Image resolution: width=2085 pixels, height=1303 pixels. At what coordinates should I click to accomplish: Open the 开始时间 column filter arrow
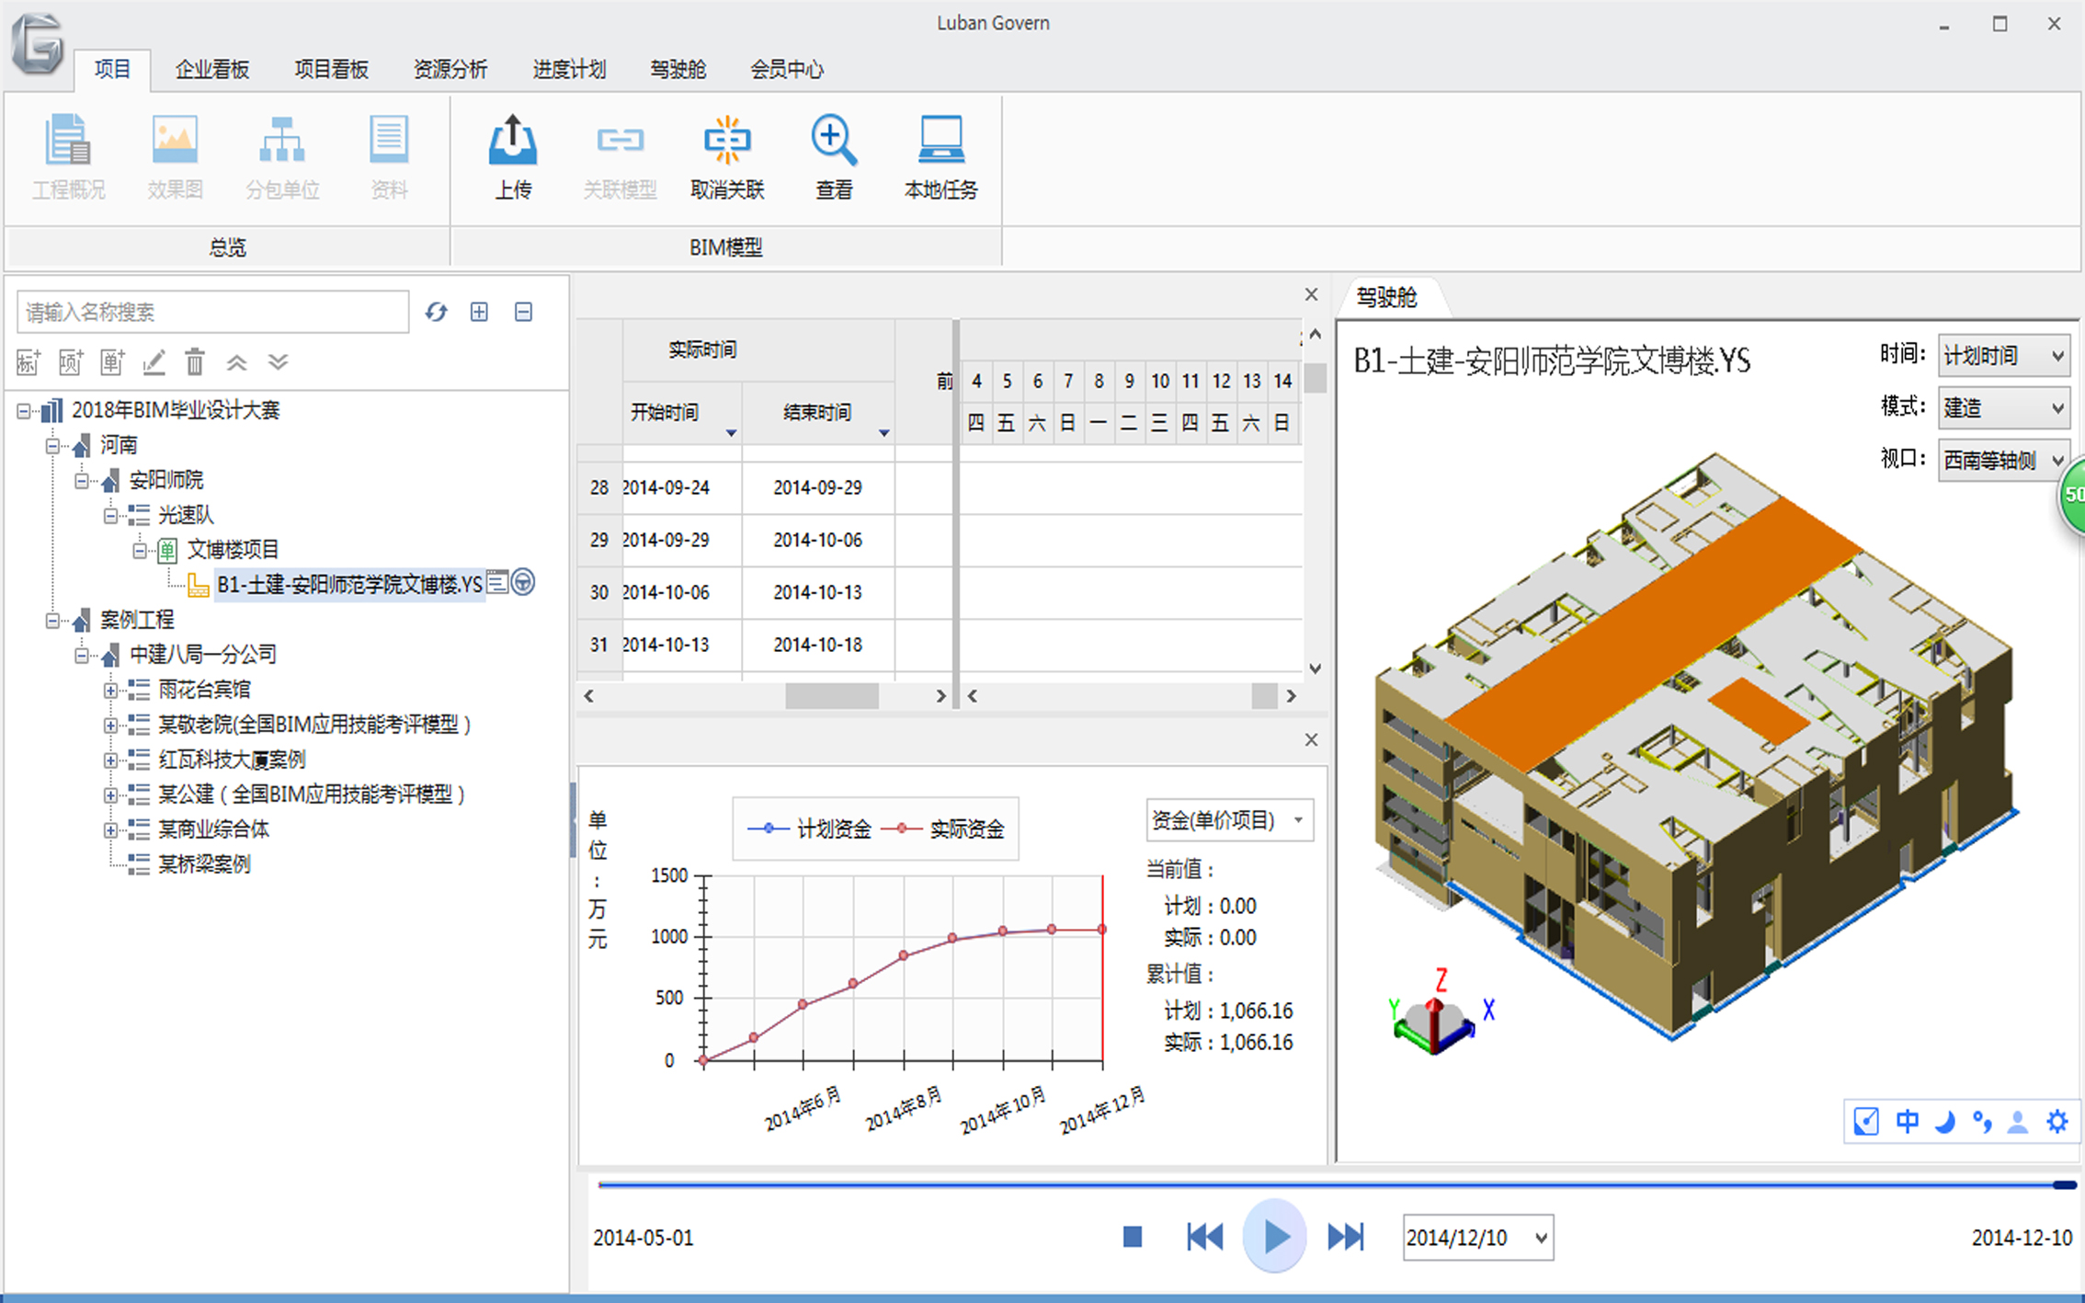(731, 432)
